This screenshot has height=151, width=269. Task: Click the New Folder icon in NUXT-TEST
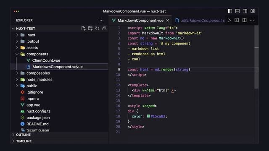pos(90,29)
